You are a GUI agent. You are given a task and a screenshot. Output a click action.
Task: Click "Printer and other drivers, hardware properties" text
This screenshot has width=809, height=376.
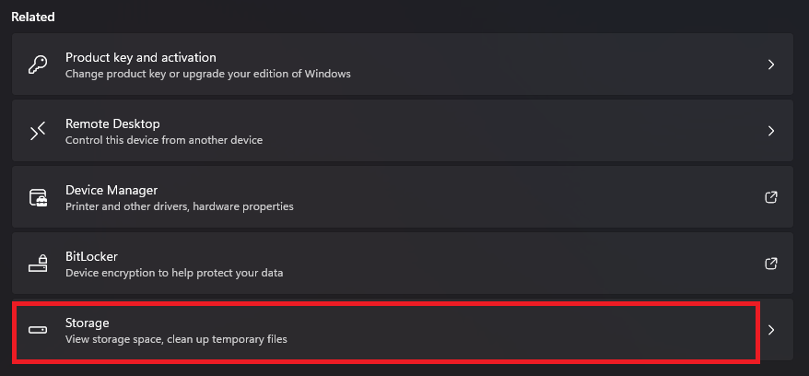tap(180, 206)
